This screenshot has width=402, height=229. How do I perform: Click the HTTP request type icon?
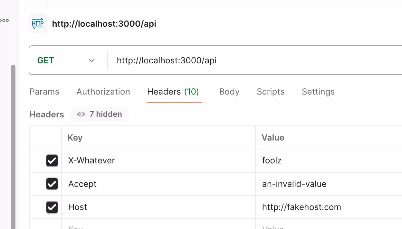coord(38,23)
